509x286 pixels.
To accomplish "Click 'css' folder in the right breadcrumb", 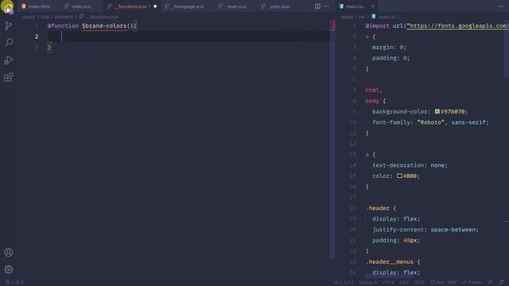I will 362,17.
